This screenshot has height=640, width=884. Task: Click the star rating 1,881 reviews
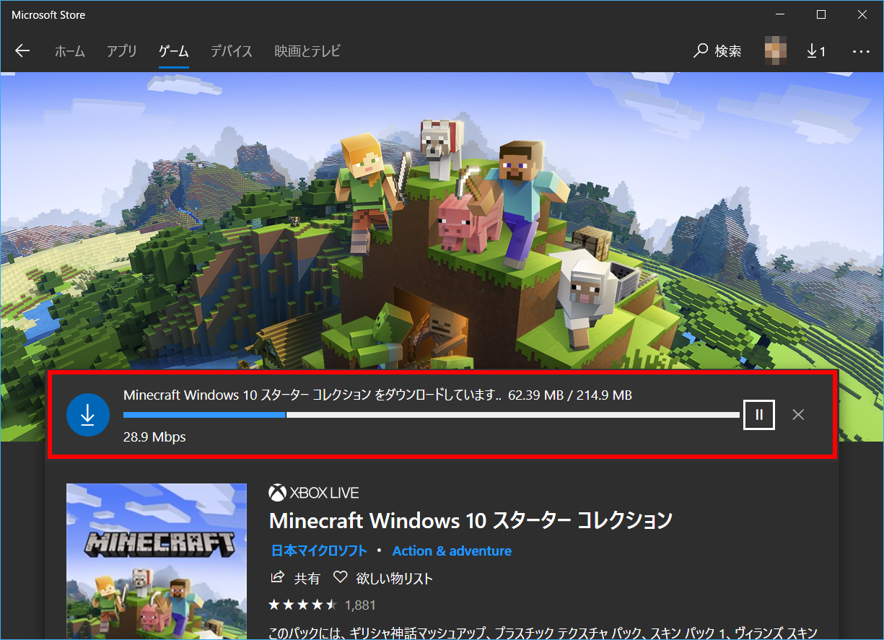[322, 605]
